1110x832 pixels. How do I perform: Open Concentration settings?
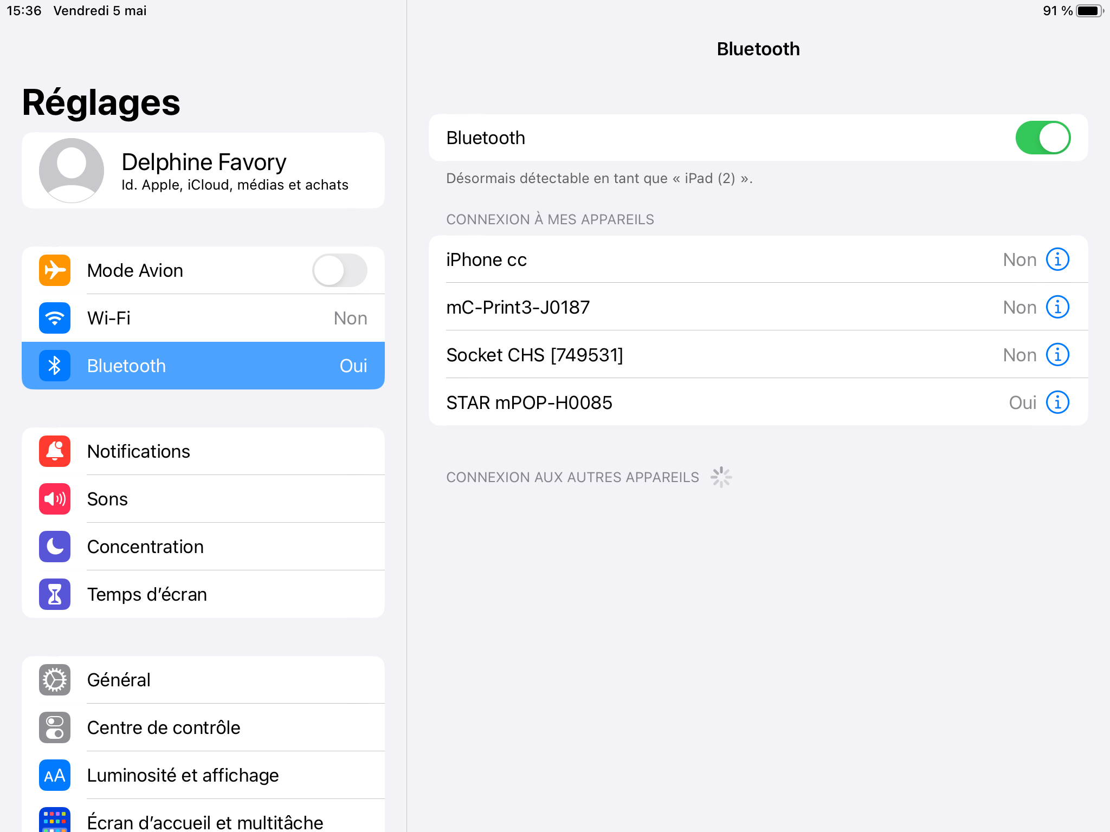click(203, 547)
